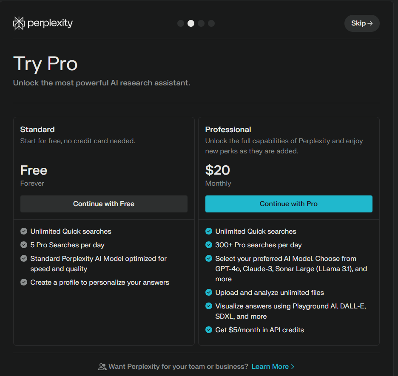398x376 pixels.
Task: Click the Perplexity logo icon
Action: click(19, 23)
